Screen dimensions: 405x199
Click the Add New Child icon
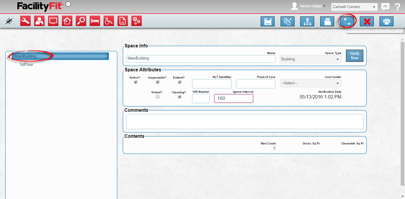pos(347,21)
